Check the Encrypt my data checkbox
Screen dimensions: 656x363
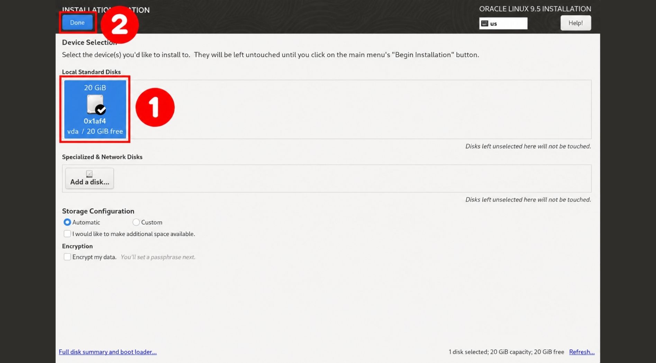67,257
